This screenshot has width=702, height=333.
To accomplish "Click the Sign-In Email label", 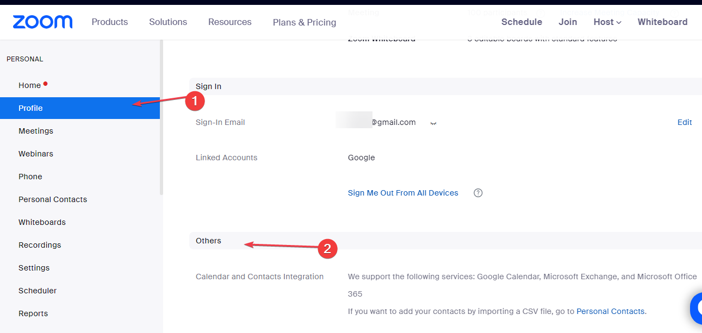I will [220, 122].
